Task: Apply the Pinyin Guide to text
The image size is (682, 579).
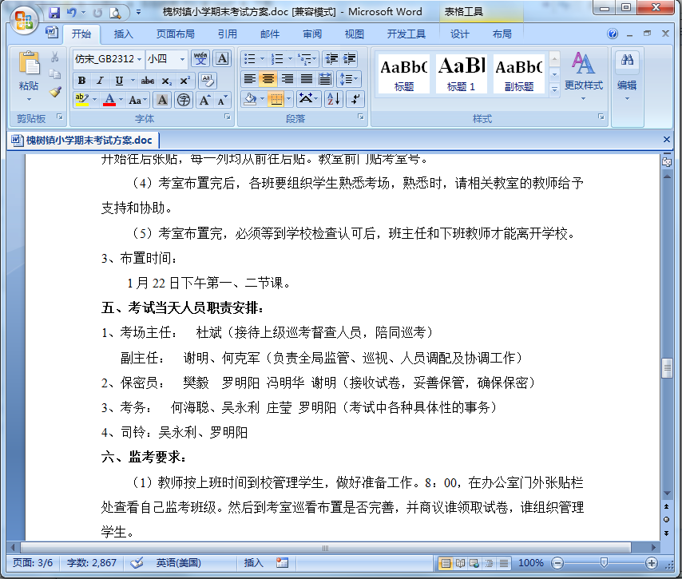Action: pyautogui.click(x=200, y=58)
